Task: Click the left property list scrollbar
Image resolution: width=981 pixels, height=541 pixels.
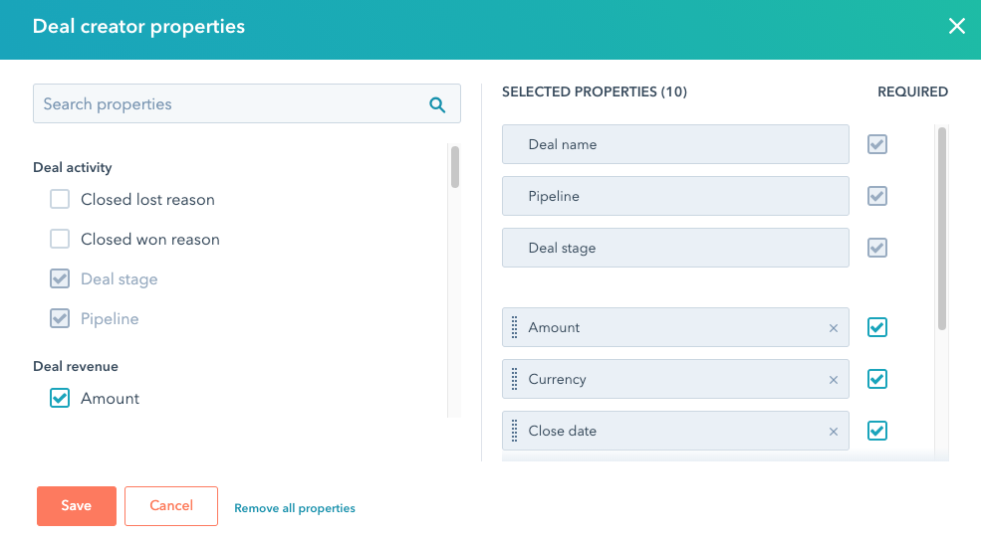Action: point(455,167)
